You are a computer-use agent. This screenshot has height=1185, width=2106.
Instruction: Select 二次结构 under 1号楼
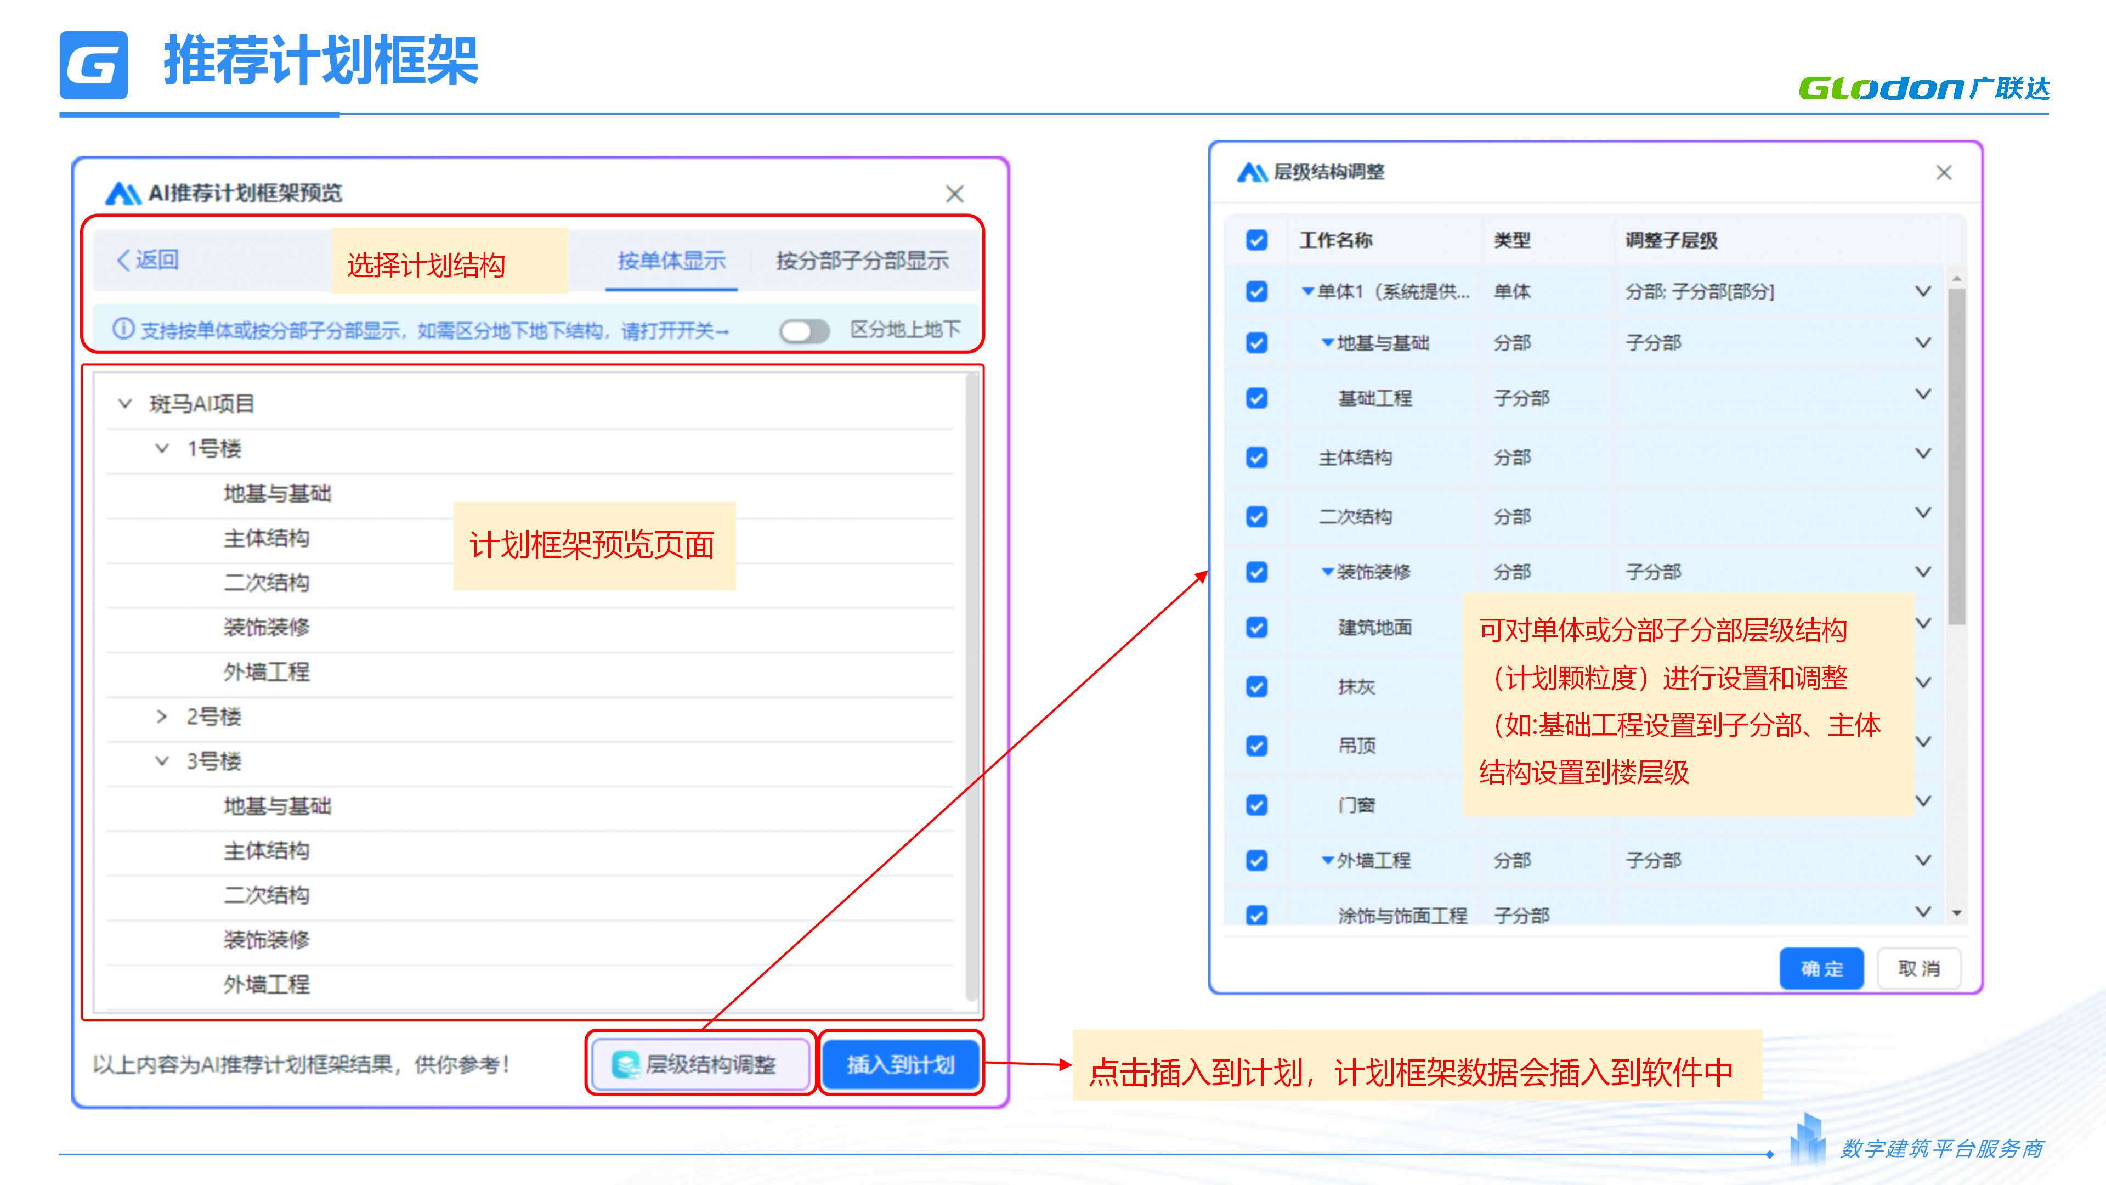[267, 582]
